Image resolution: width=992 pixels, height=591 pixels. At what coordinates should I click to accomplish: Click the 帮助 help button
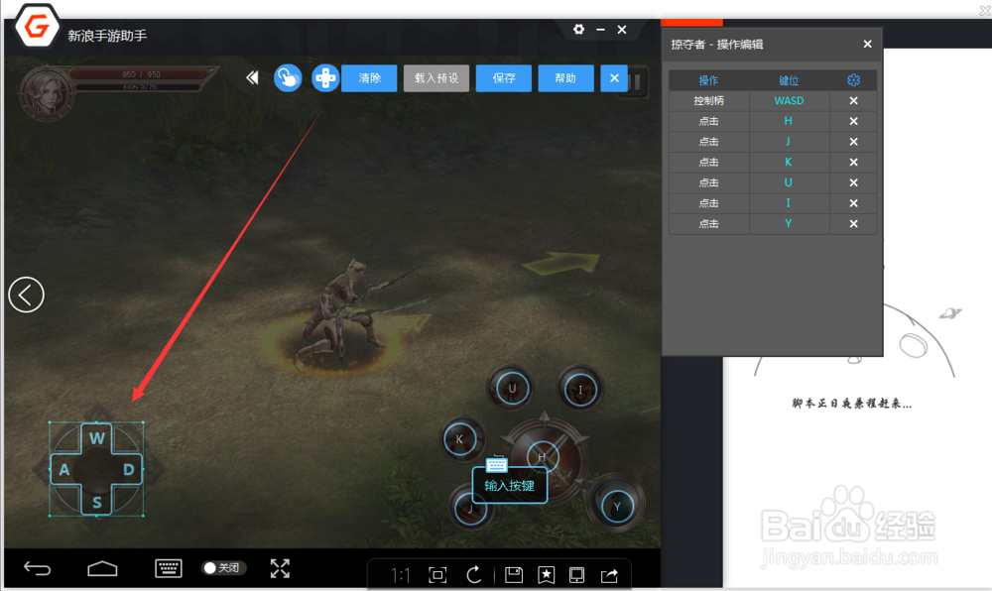(x=565, y=78)
